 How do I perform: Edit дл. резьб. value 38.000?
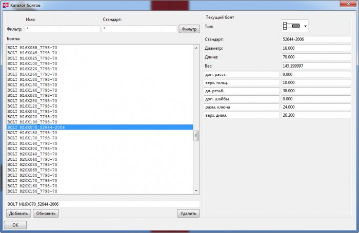316,91
